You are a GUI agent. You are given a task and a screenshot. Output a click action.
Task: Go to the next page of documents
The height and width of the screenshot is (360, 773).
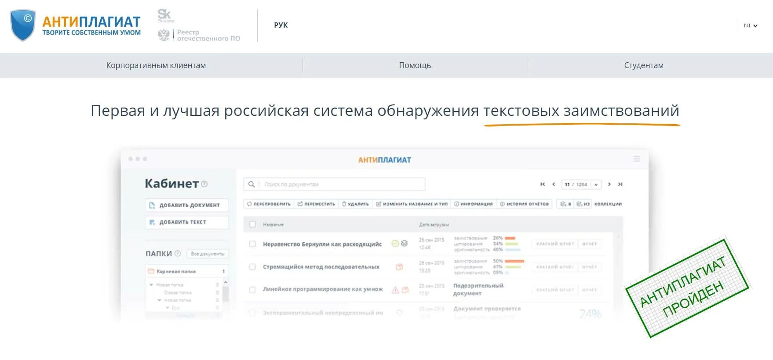(x=609, y=184)
